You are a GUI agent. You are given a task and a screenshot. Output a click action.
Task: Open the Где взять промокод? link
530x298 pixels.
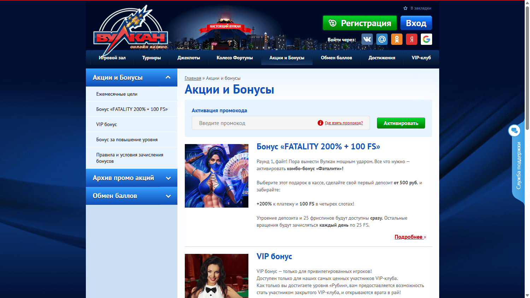343,123
